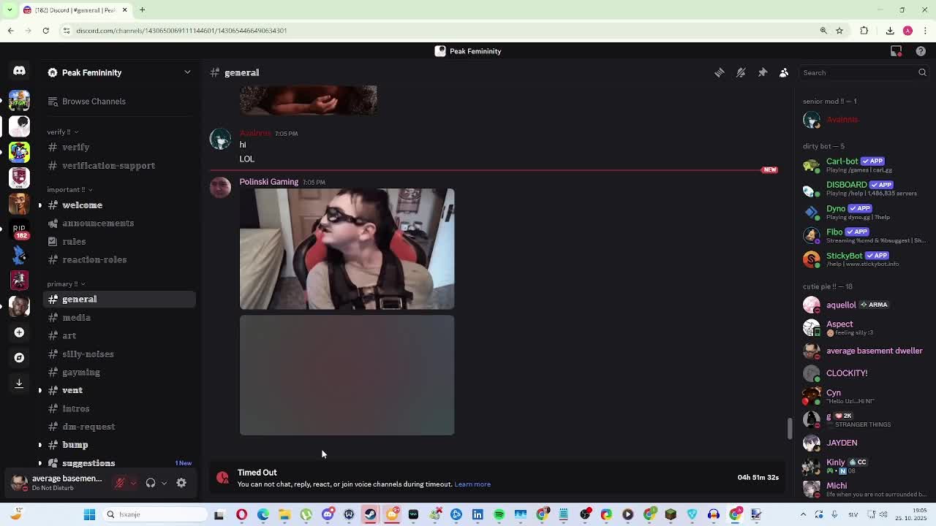Toggle microphone mute in user panel
Viewport: 936px width, 526px height.
(x=120, y=483)
